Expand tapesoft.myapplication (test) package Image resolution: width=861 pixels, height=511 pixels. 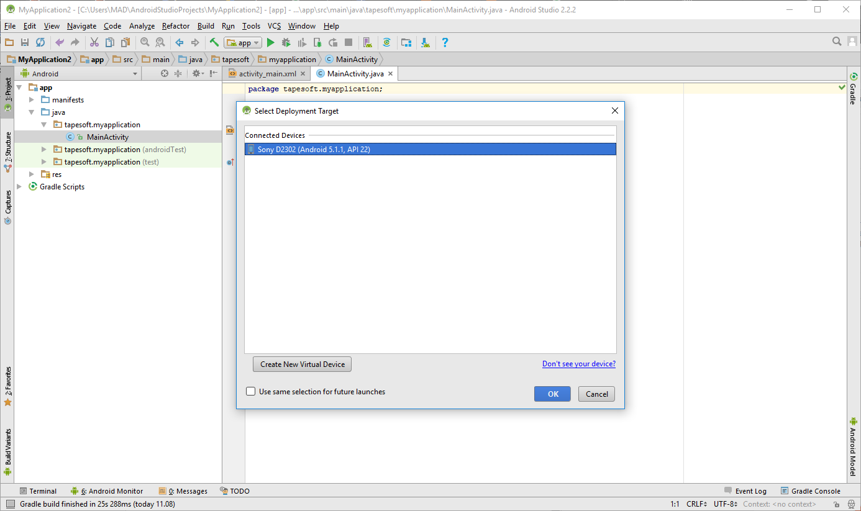pos(44,162)
